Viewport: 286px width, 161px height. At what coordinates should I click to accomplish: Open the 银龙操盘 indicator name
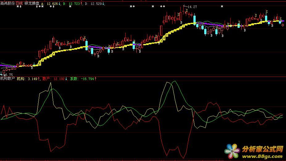pyautogui.click(x=32, y=3)
